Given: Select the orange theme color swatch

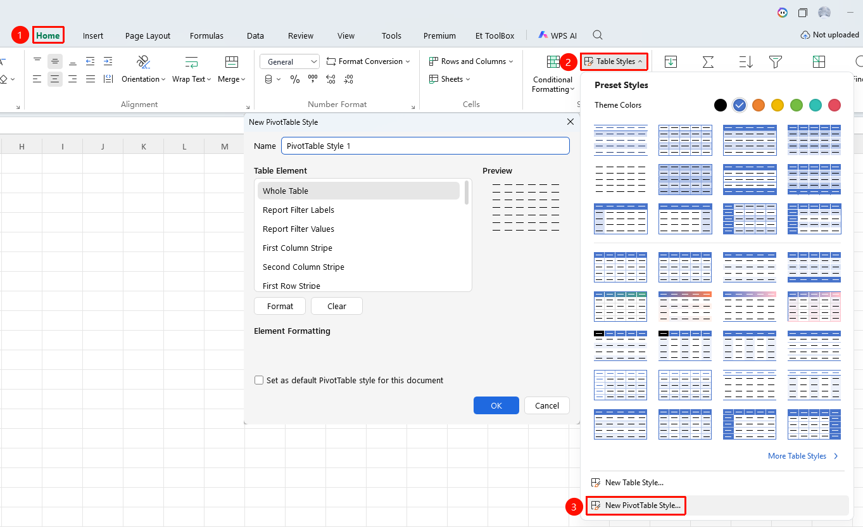Looking at the screenshot, I should (759, 105).
